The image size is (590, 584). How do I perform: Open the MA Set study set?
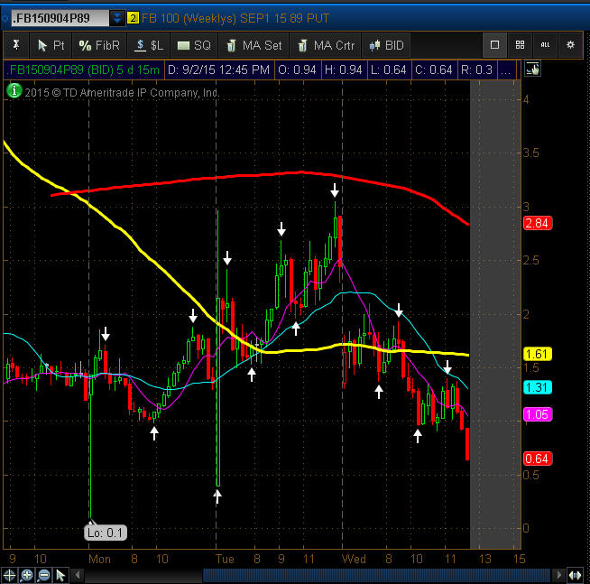(x=253, y=45)
